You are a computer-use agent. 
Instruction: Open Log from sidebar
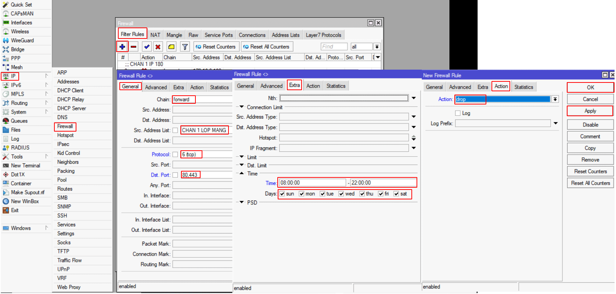[15, 139]
